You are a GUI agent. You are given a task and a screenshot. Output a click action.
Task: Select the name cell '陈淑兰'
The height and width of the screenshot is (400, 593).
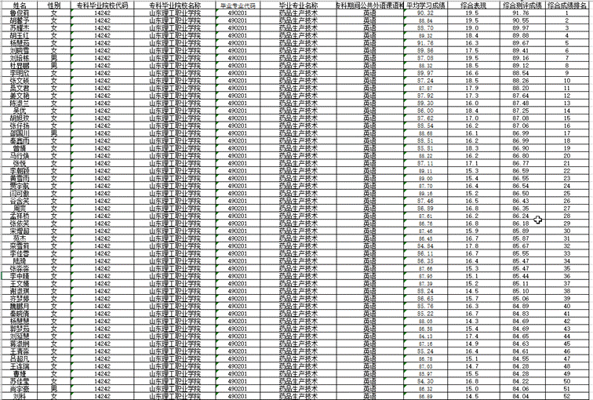pyautogui.click(x=20, y=104)
